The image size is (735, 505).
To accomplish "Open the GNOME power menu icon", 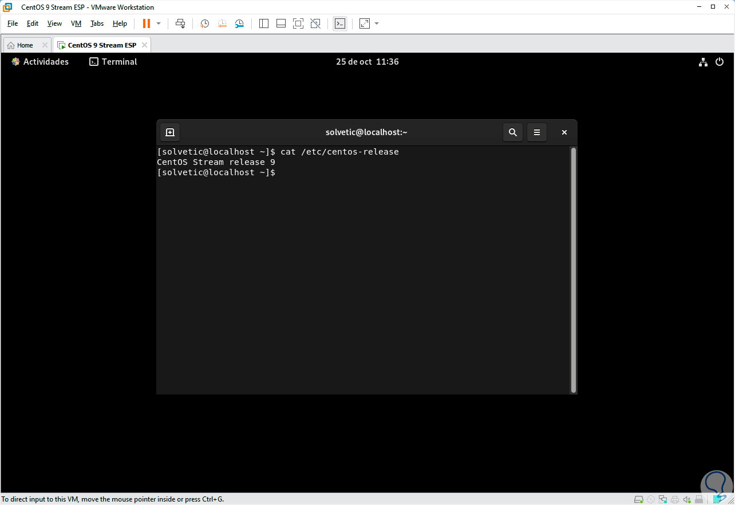I will coord(720,62).
